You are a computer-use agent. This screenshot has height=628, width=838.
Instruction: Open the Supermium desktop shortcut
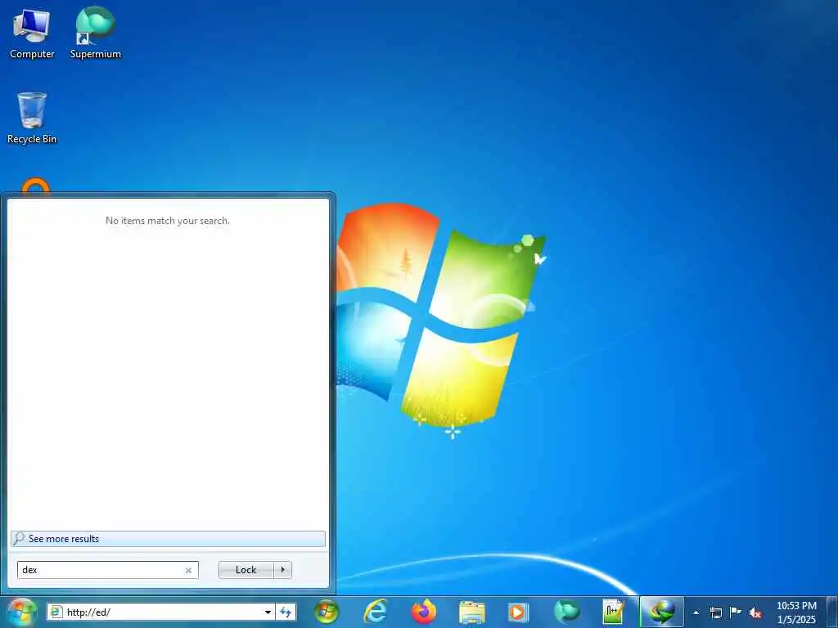[x=96, y=33]
